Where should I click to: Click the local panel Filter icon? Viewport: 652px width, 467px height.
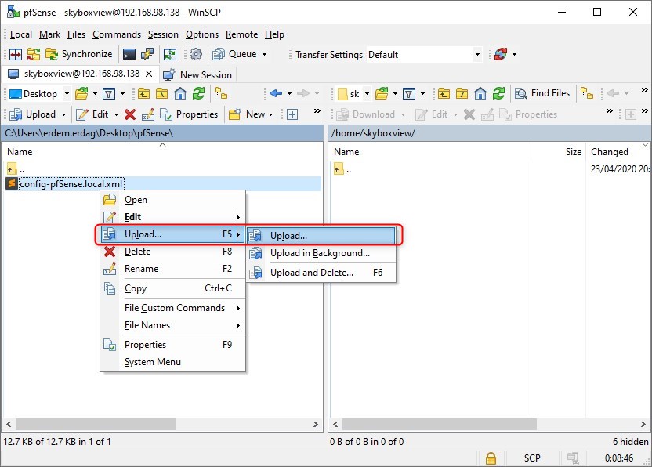[109, 93]
